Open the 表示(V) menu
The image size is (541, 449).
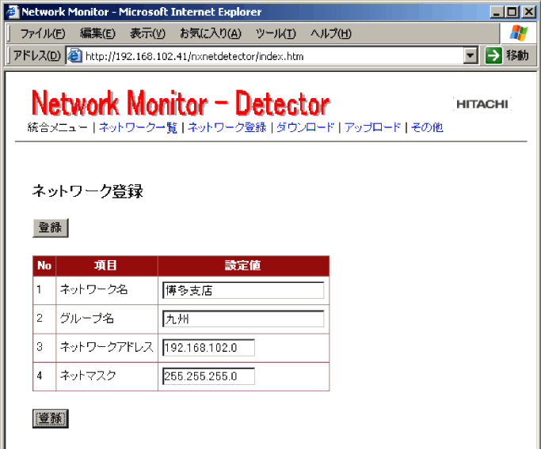147,33
